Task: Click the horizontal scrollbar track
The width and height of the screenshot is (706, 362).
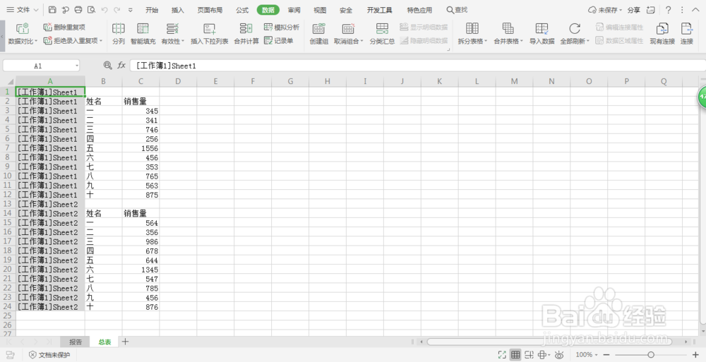Action: [x=553, y=342]
